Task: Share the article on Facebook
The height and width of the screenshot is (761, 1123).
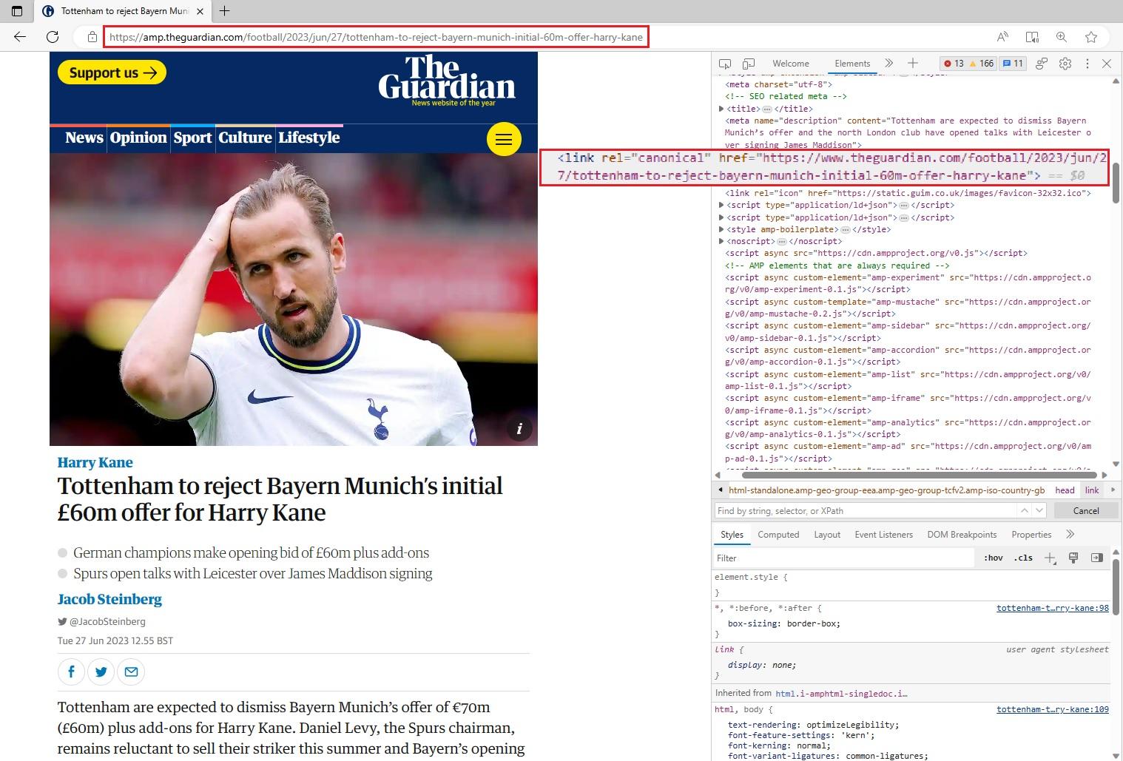Action: (x=71, y=672)
